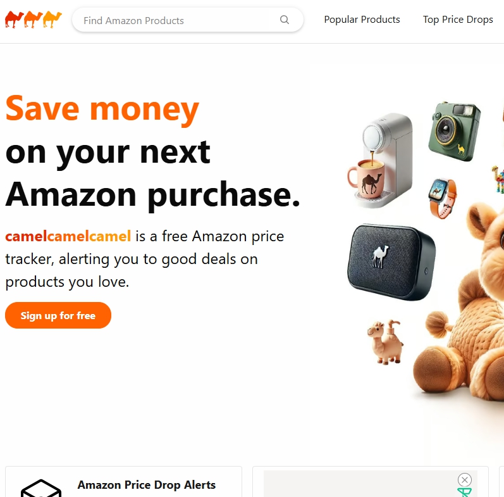Click the gray advertisement banner area
Image resolution: width=504 pixels, height=497 pixels.
coord(371,484)
